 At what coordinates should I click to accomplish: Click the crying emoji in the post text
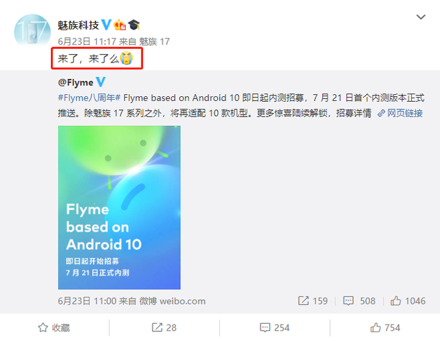(126, 58)
